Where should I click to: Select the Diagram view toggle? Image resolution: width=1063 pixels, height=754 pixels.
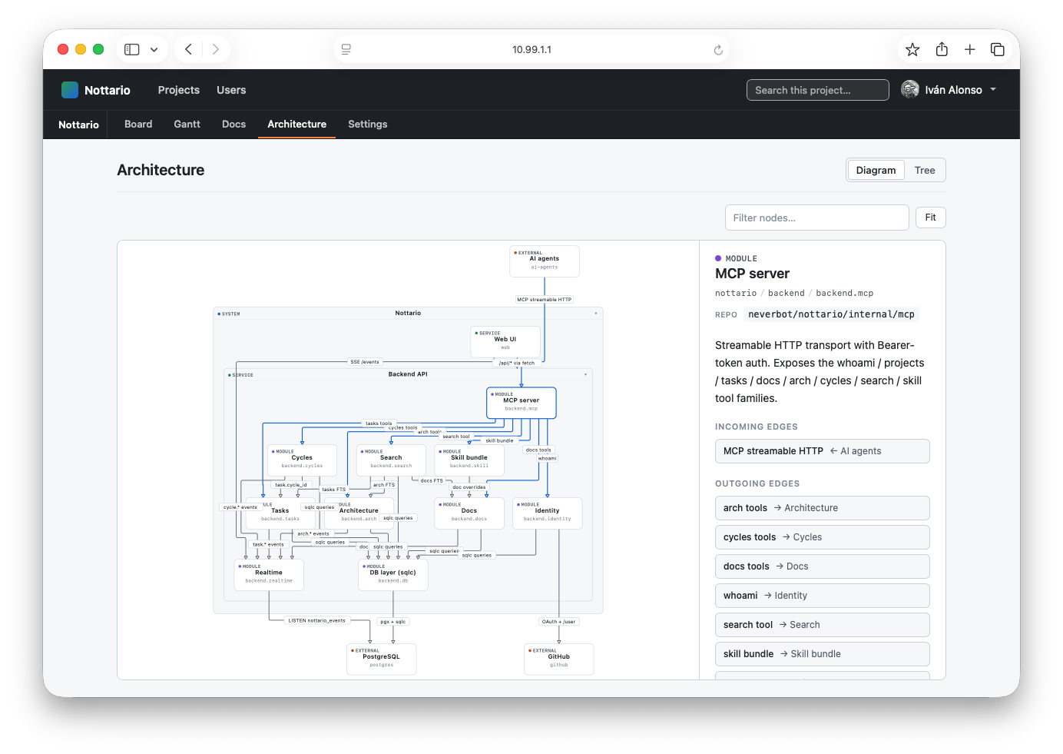(x=876, y=171)
